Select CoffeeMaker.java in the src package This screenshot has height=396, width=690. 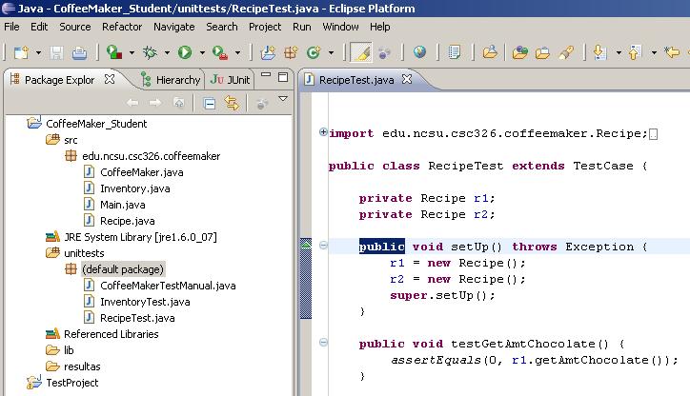(x=141, y=172)
